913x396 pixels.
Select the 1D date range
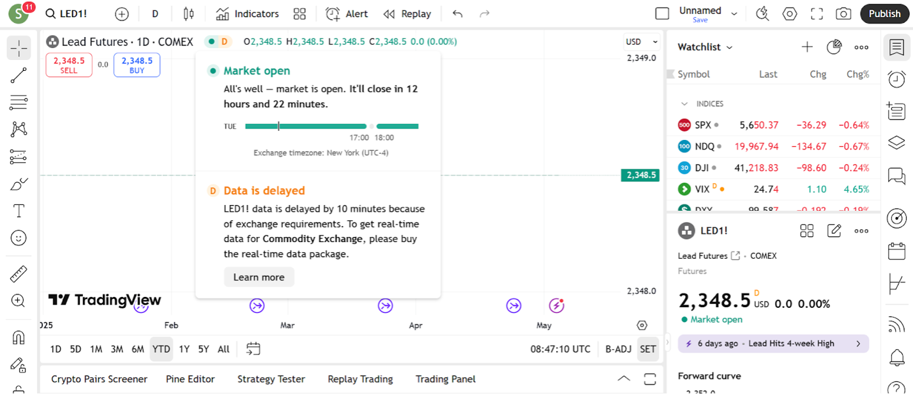(x=56, y=349)
